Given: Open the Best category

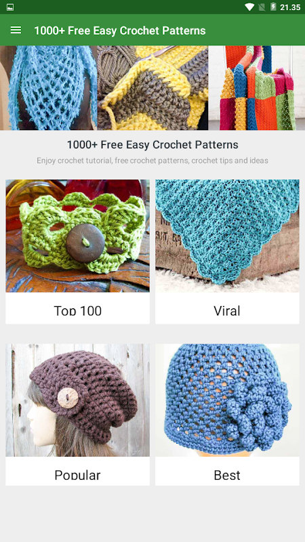Looking at the screenshot, I should click(x=227, y=475).
